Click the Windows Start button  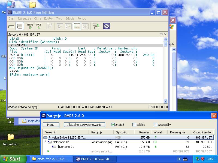(13, 159)
